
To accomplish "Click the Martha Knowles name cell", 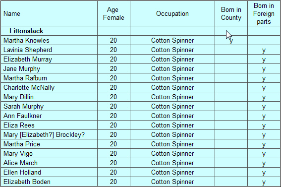I will pyautogui.click(x=49, y=40).
